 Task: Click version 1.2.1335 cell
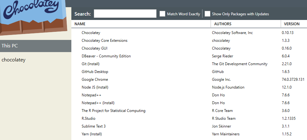pos(289,118)
